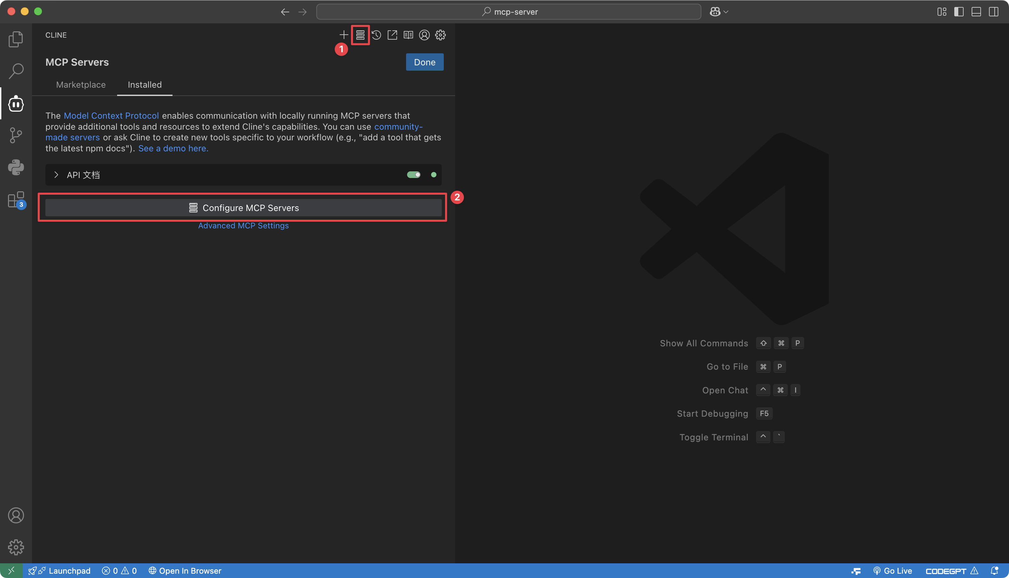Open Cline in editor popout icon
1009x578 pixels.
pyautogui.click(x=392, y=35)
